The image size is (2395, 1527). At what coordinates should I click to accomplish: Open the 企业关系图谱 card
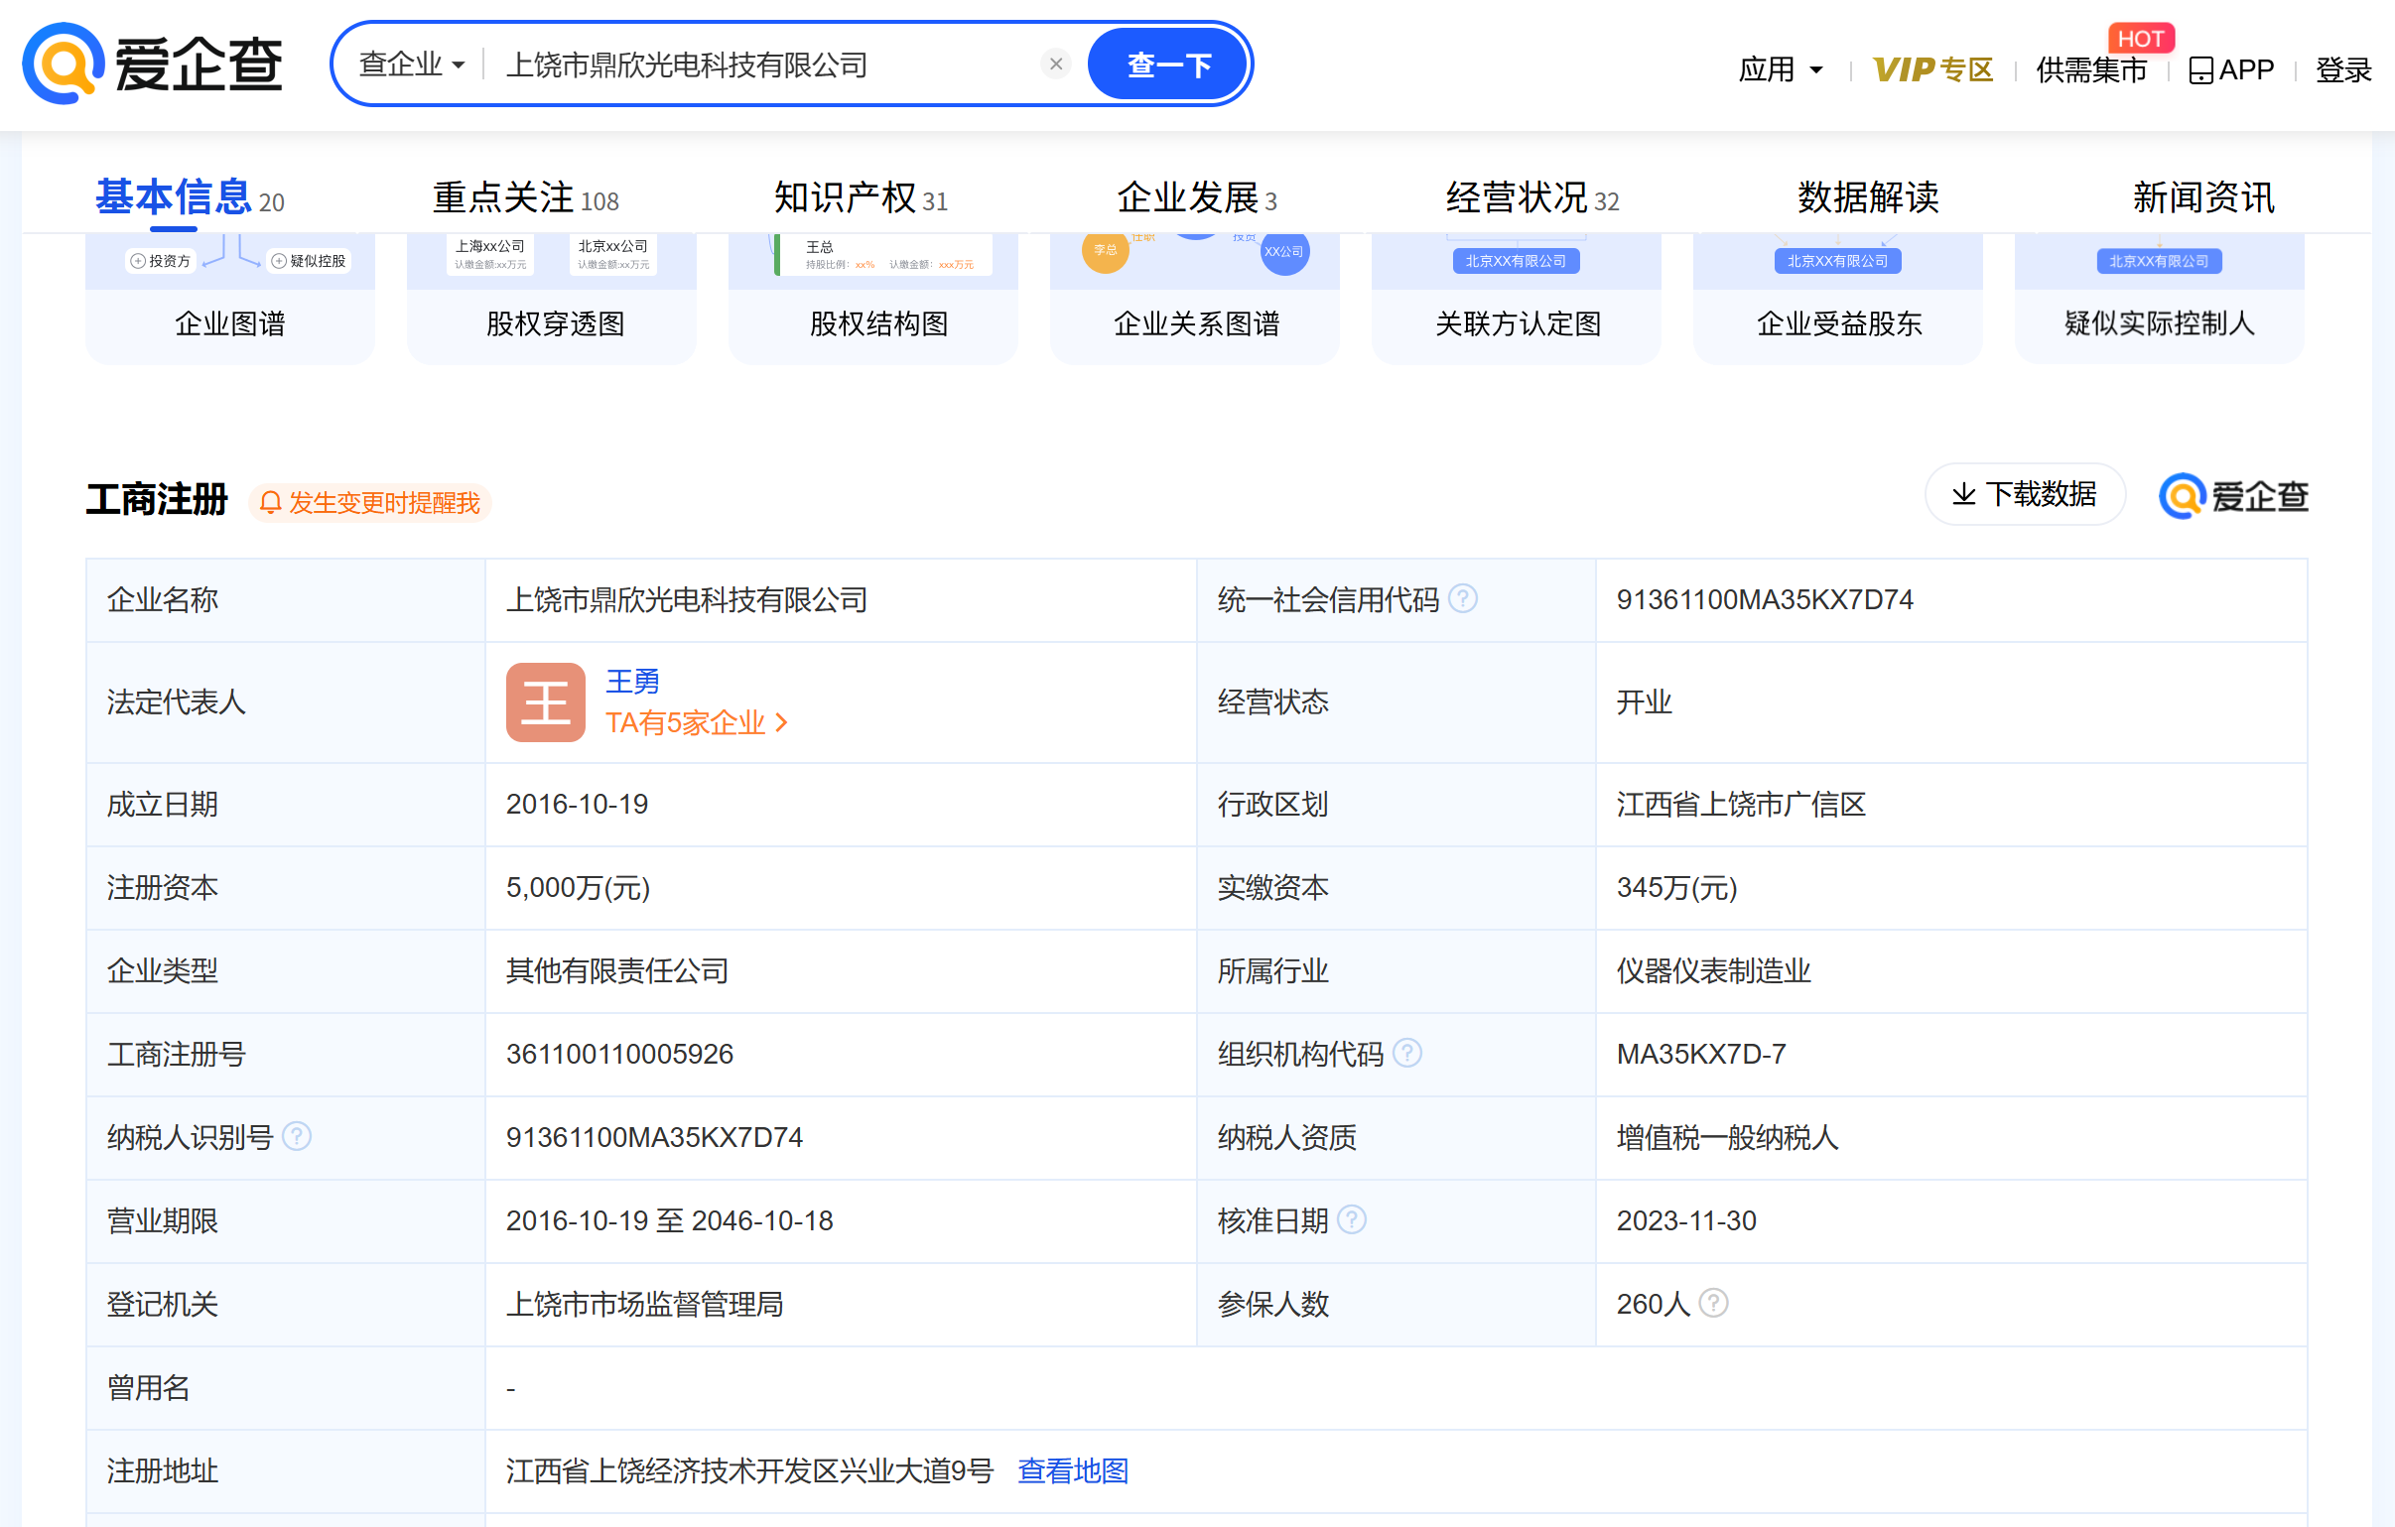coord(1194,300)
